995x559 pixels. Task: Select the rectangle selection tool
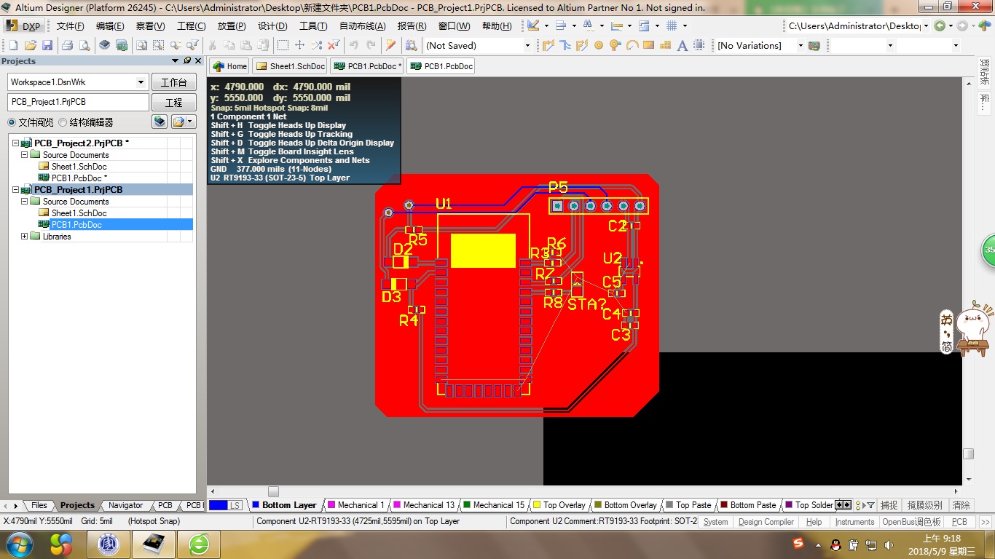(x=283, y=45)
